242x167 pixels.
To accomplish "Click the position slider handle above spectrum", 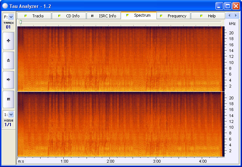I will [21, 22].
